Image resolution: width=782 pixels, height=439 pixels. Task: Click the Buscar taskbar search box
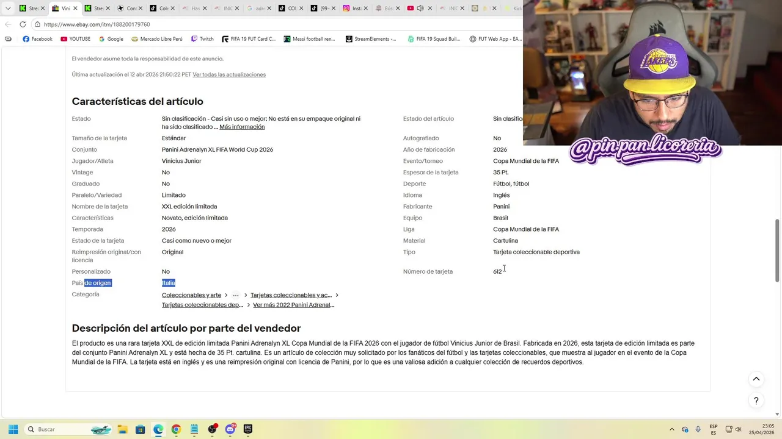tap(68, 429)
